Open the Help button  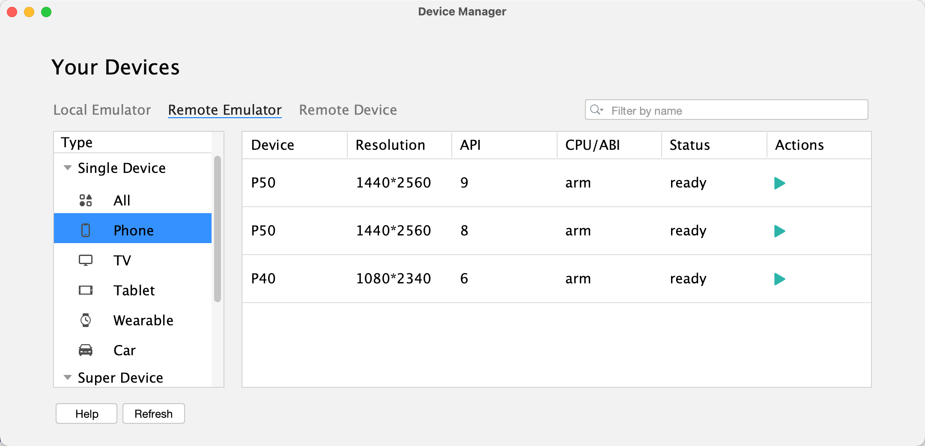coord(87,413)
